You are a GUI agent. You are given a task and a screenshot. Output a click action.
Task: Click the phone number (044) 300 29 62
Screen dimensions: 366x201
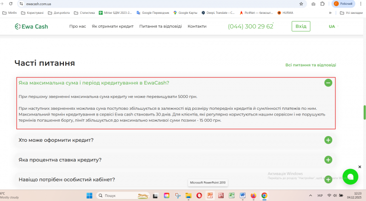pos(251,26)
